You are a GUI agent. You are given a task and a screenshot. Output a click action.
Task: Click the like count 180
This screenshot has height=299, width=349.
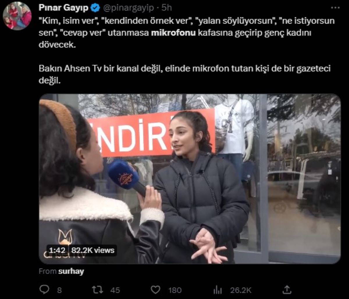coord(174,290)
